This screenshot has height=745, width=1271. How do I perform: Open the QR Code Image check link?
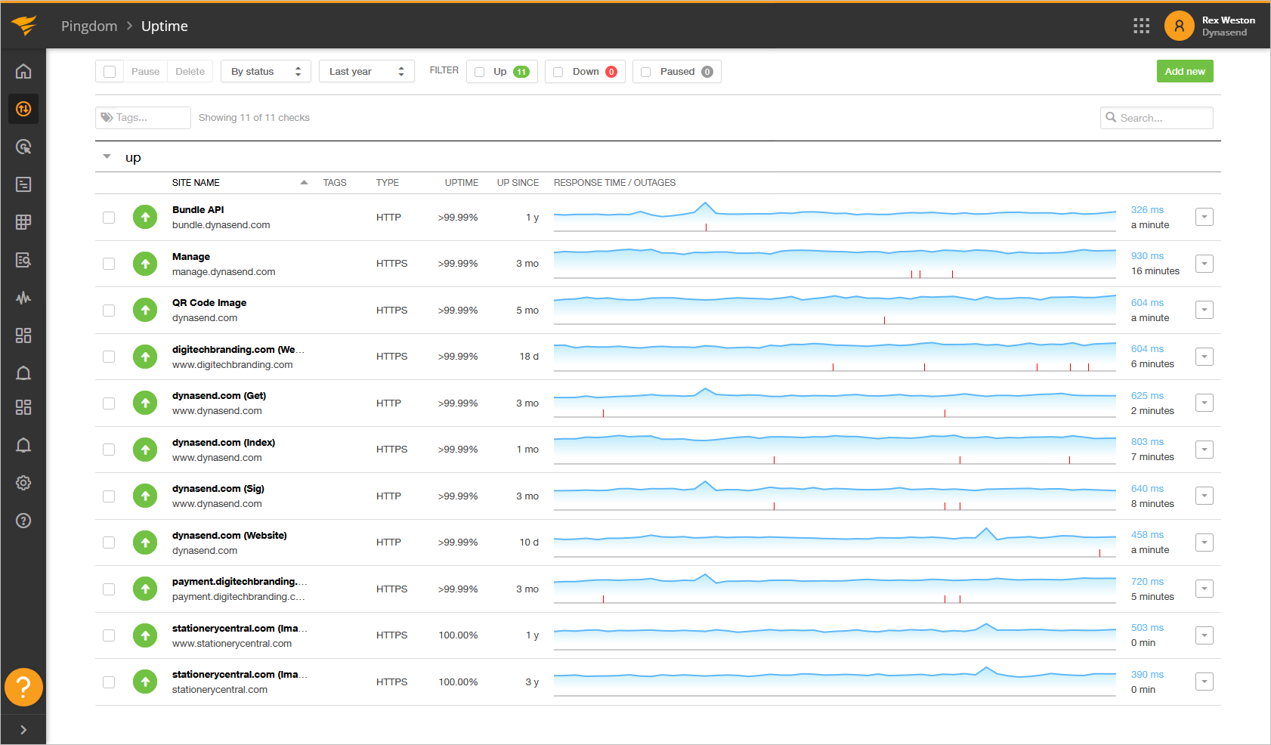[209, 303]
